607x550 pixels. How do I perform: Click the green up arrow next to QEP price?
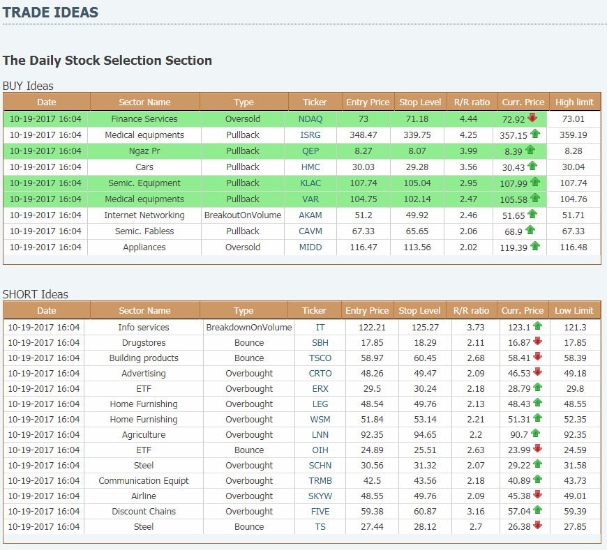click(530, 150)
